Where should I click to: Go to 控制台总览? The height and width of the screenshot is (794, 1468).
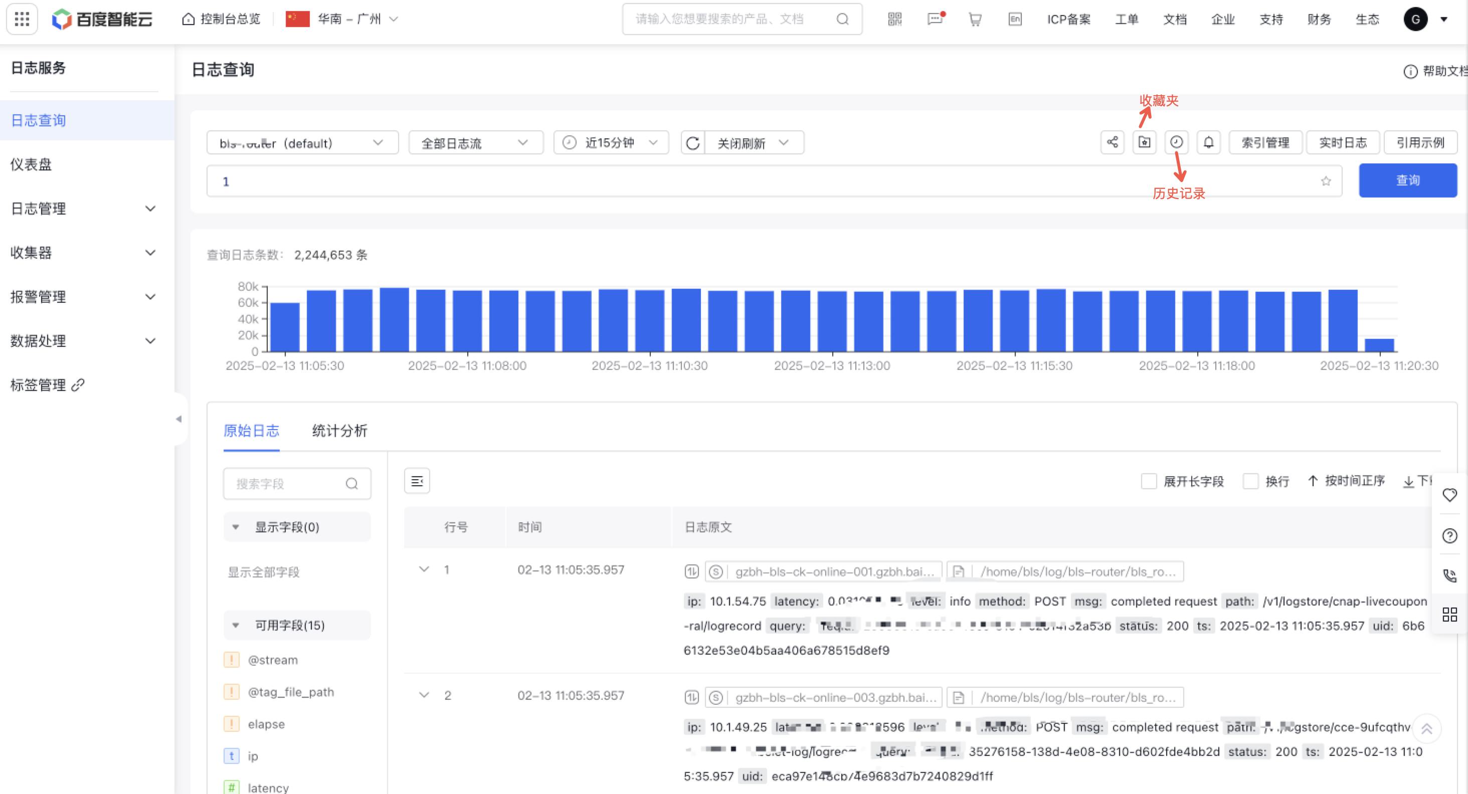[221, 19]
